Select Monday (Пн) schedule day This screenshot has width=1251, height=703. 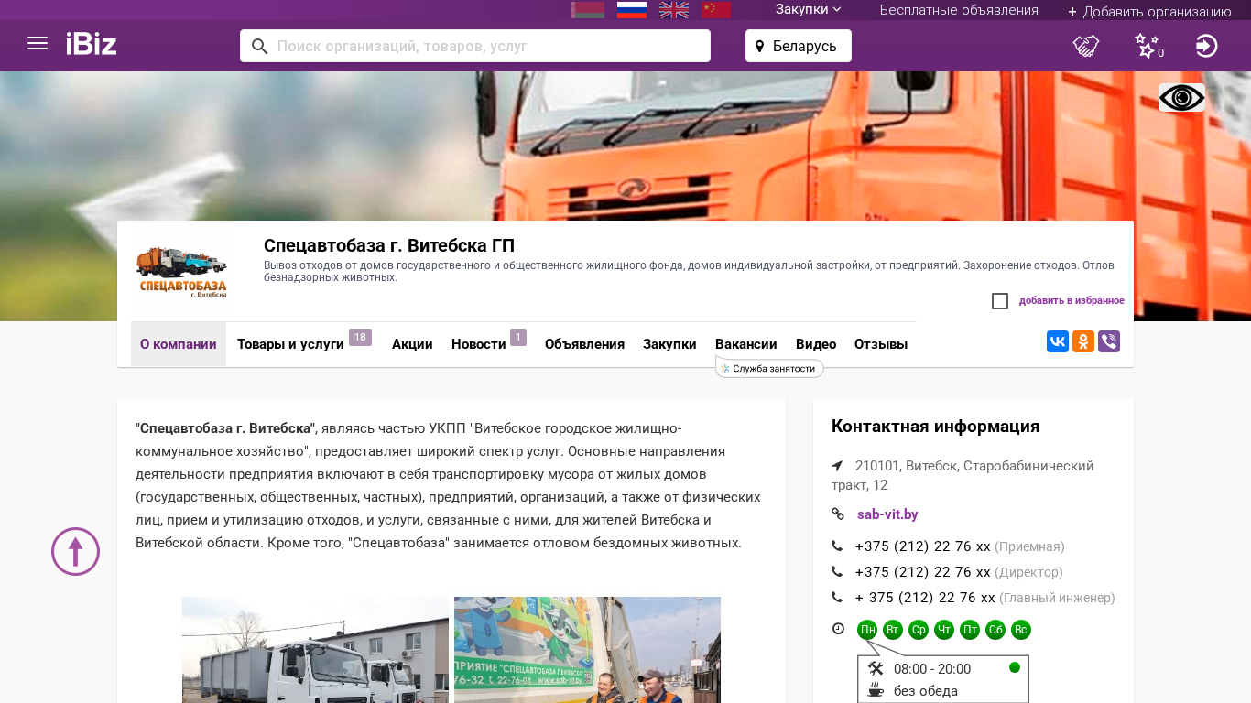[x=867, y=630]
